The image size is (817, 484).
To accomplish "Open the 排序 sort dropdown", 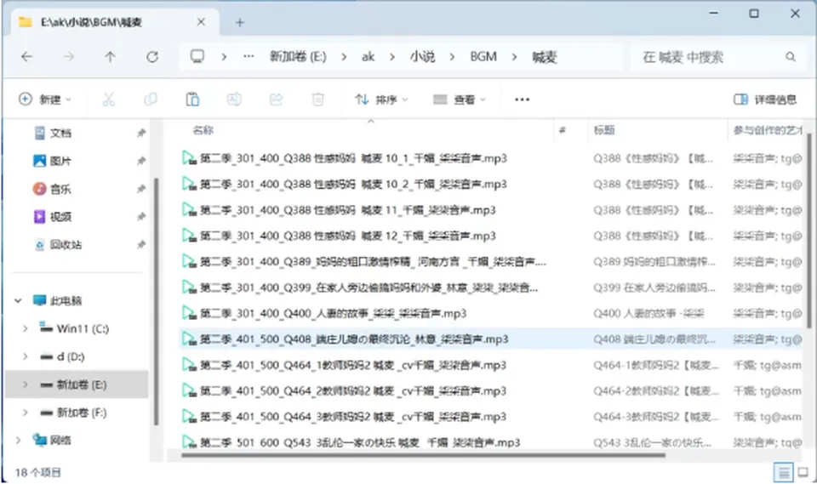I will pos(381,99).
